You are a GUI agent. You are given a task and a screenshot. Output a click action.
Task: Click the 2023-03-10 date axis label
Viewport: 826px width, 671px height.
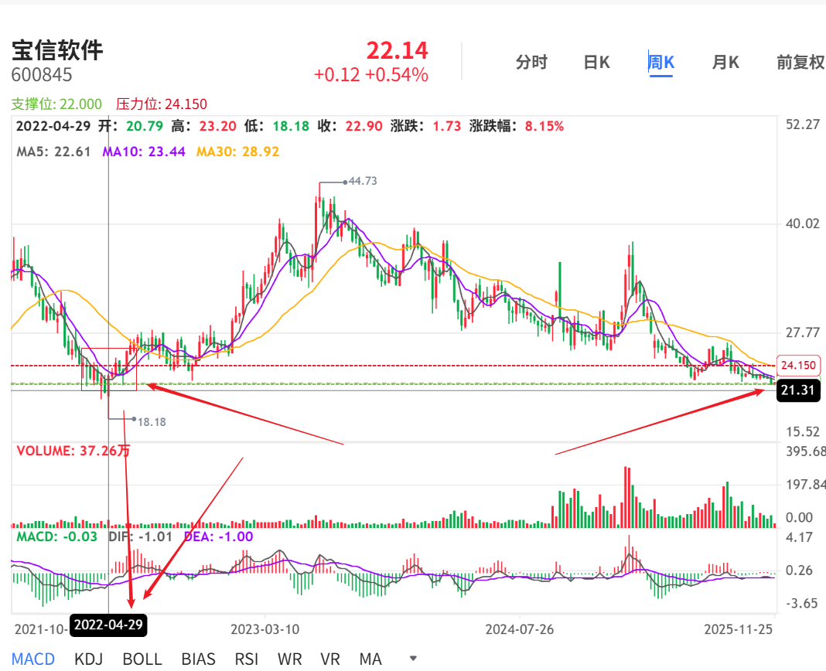click(x=265, y=629)
